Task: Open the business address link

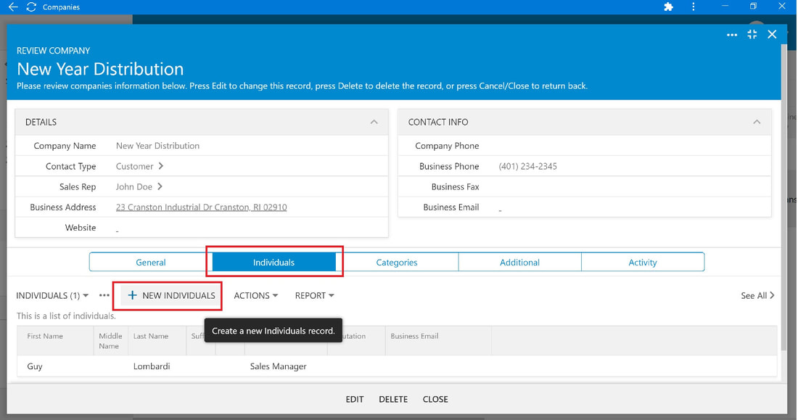Action: click(x=201, y=207)
